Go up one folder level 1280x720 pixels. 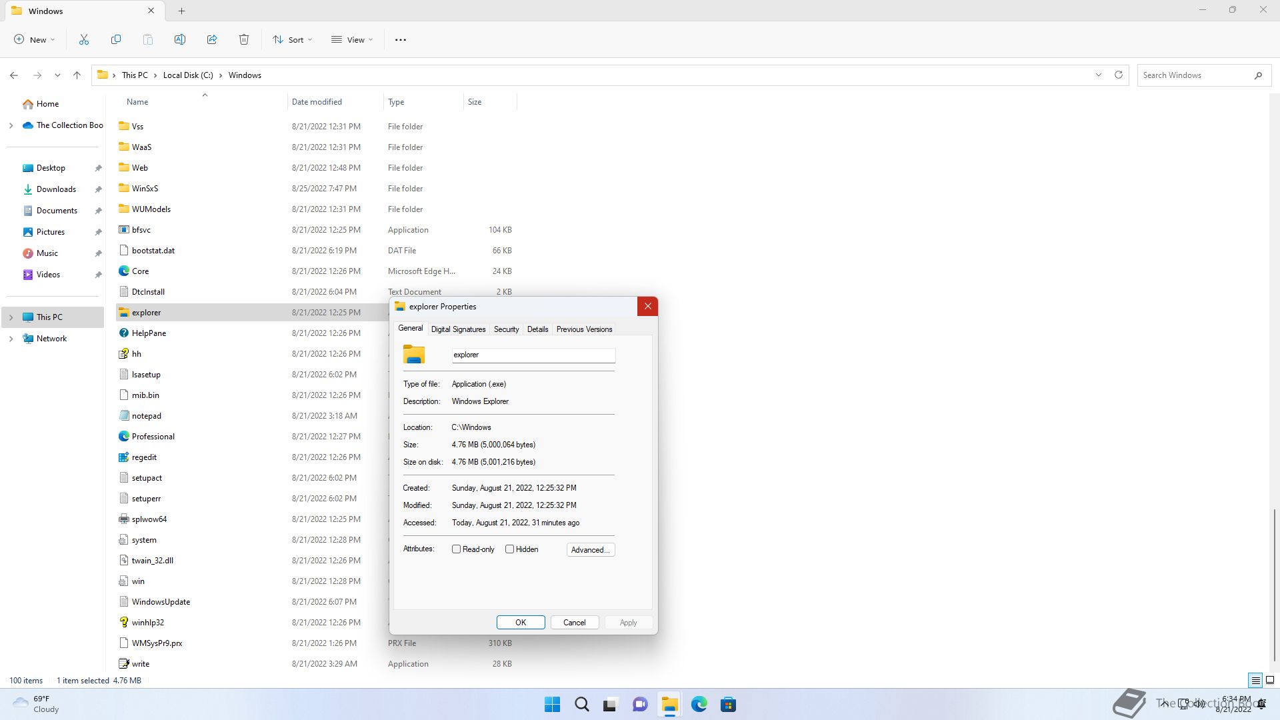point(77,75)
